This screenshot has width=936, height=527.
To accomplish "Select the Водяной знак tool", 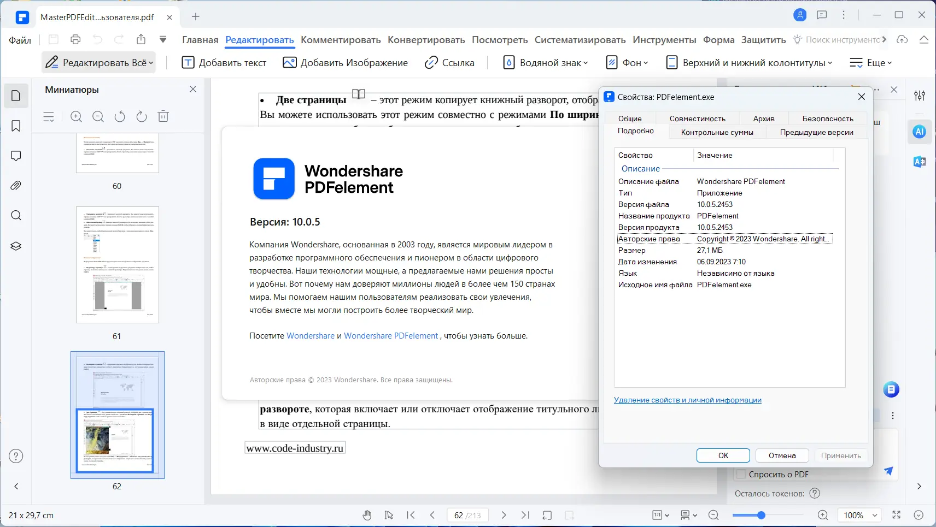I will pyautogui.click(x=545, y=62).
